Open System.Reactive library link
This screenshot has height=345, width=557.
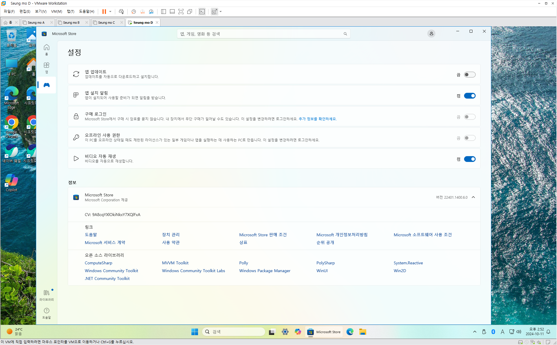coord(408,263)
